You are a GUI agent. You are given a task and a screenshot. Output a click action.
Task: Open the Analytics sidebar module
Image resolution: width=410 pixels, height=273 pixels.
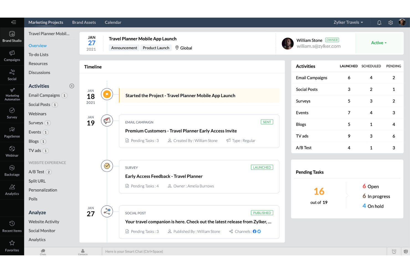12,190
